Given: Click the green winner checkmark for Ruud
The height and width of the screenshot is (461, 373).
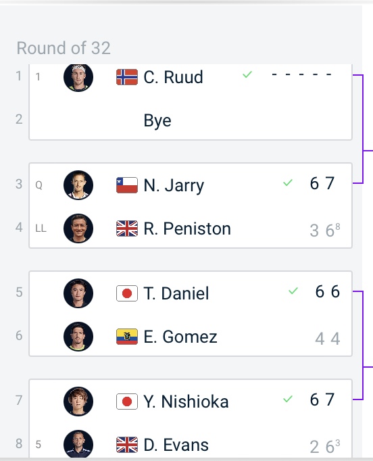Looking at the screenshot, I should 247,74.
